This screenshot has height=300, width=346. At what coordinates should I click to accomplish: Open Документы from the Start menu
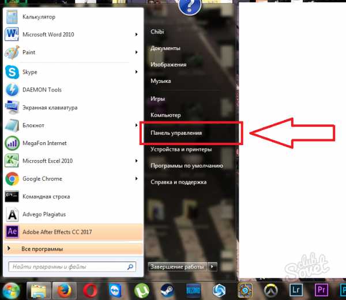tap(166, 48)
